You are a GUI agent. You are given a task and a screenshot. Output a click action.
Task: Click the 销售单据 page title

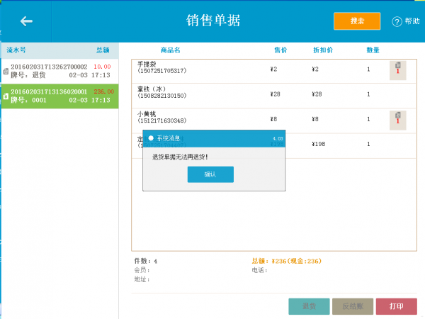click(x=213, y=21)
